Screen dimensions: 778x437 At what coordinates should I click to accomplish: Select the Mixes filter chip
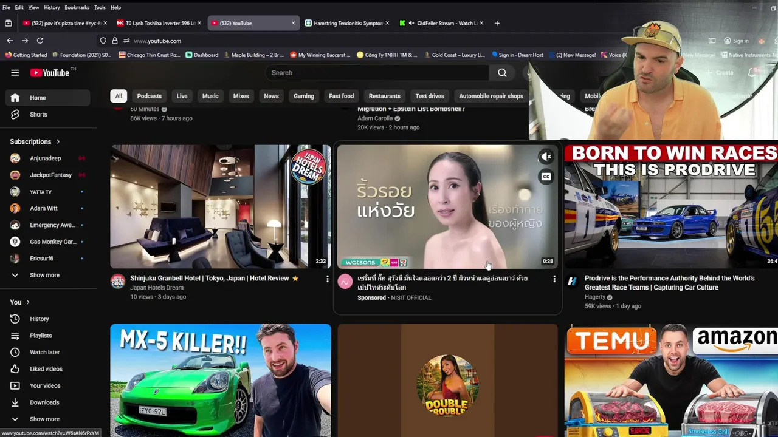(241, 96)
